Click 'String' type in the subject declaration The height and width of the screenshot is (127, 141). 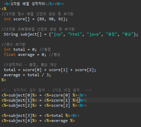11,34
